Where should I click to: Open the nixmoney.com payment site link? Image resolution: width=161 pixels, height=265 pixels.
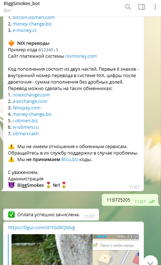(x=81, y=56)
